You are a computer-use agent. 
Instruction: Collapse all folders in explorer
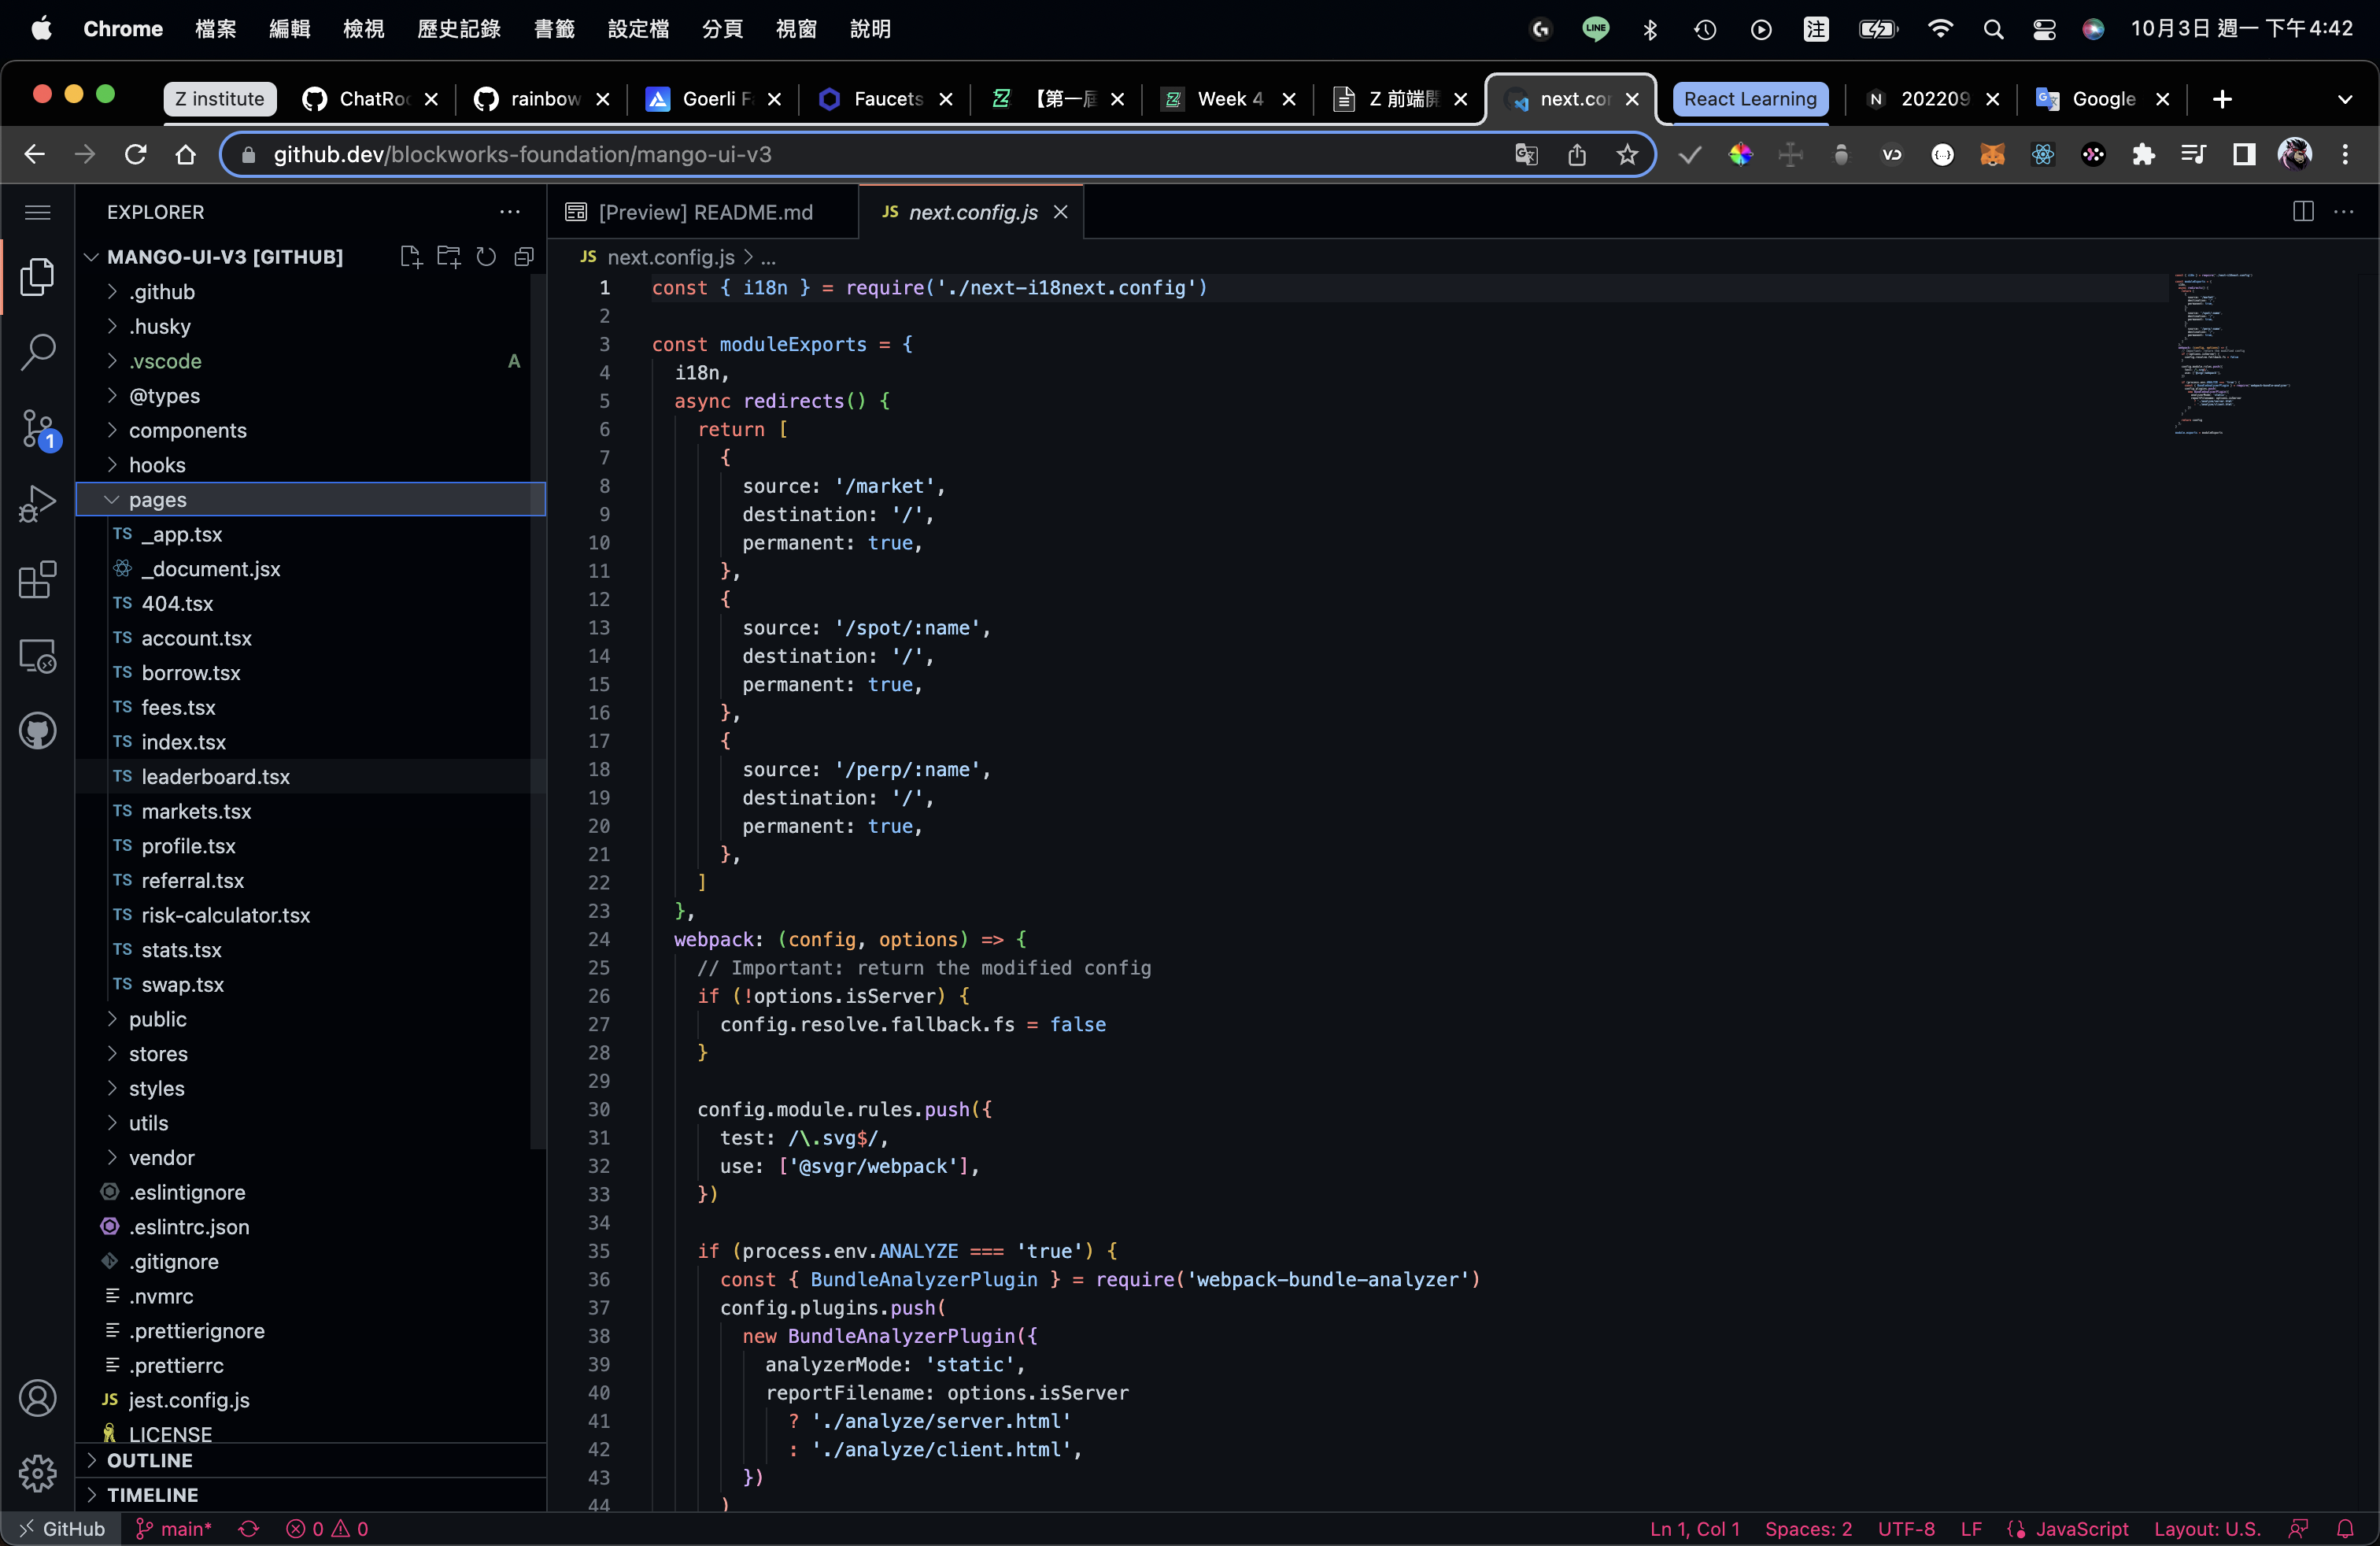click(x=524, y=257)
